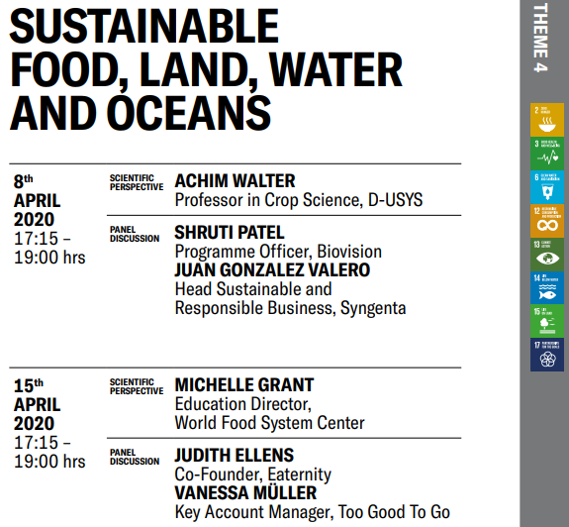Click first Scientific Perspective label
Image resolution: width=569 pixels, height=527 pixels.
(137, 182)
